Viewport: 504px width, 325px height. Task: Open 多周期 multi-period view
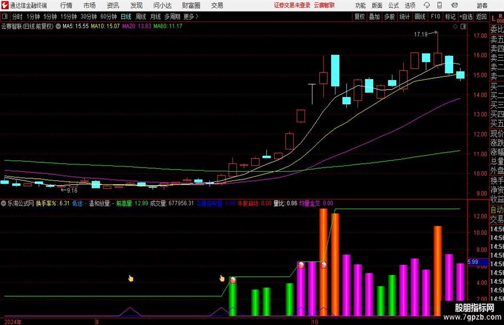tap(172, 17)
